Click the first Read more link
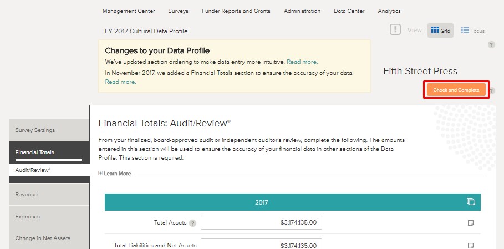Viewport: 504px width, 249px height. [302, 62]
